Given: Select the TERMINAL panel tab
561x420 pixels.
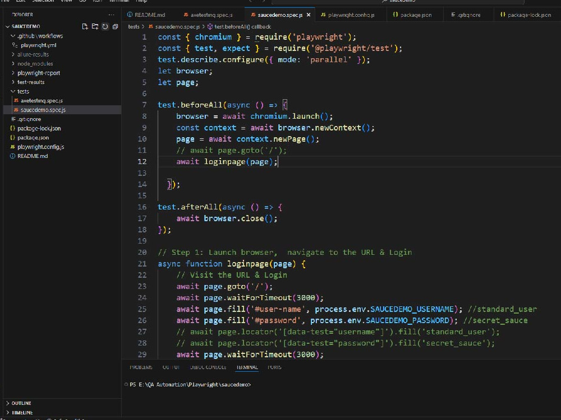Looking at the screenshot, I should coord(247,367).
